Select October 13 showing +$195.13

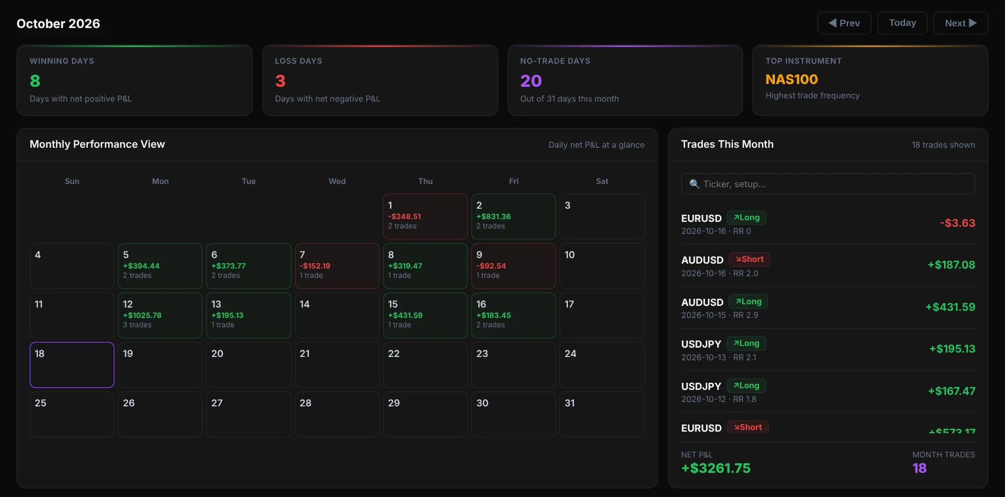point(249,315)
